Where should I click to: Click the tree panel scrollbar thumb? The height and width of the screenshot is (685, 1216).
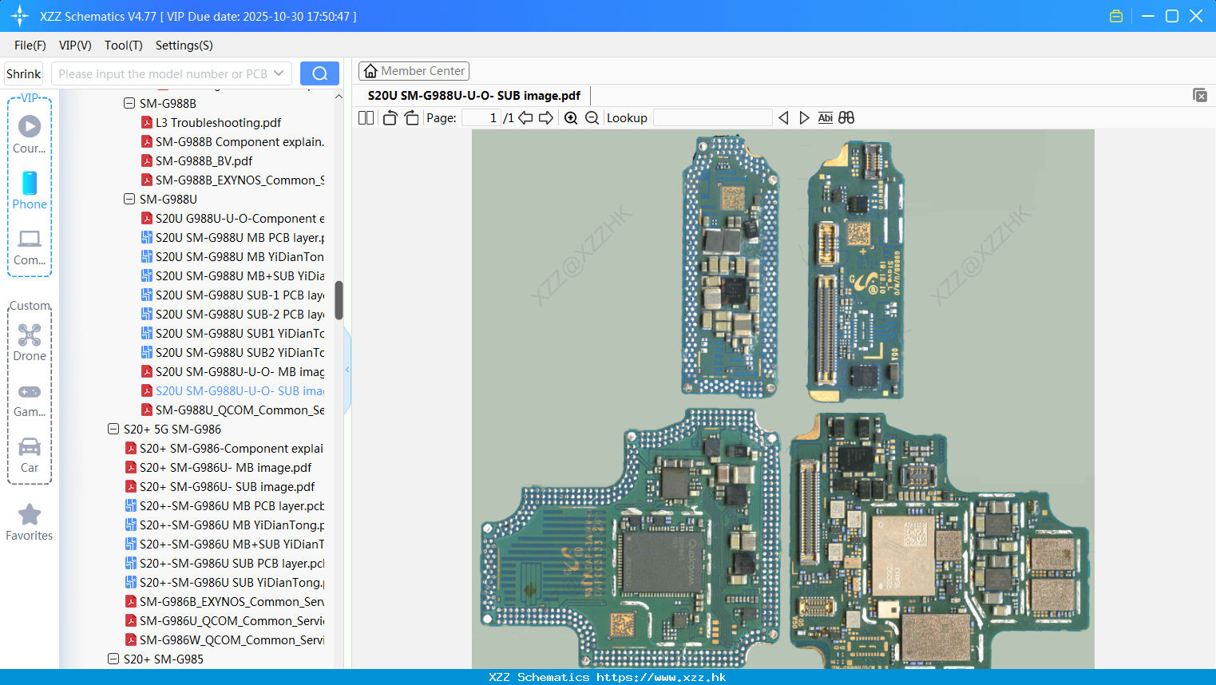(339, 300)
